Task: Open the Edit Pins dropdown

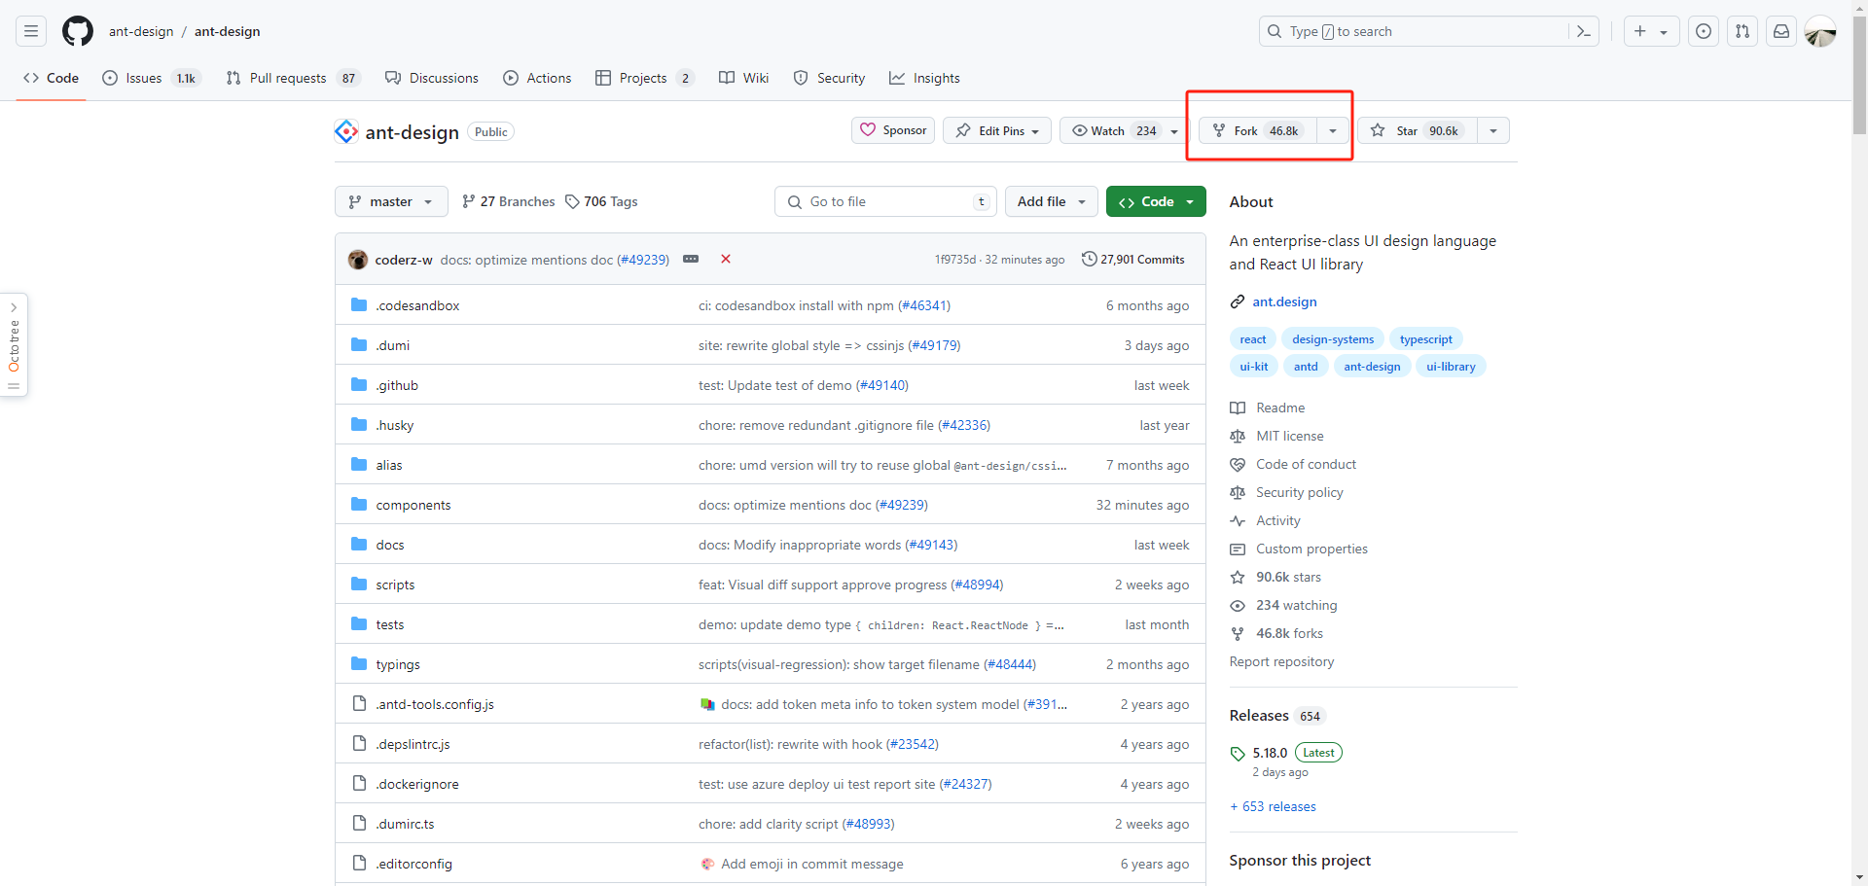Action: [x=997, y=130]
